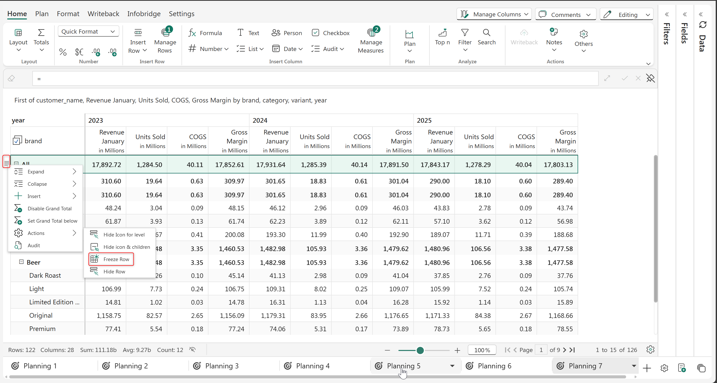Screen dimensions: 717x383
Task: Open the Planning 3 sheet tab
Action: click(x=222, y=366)
